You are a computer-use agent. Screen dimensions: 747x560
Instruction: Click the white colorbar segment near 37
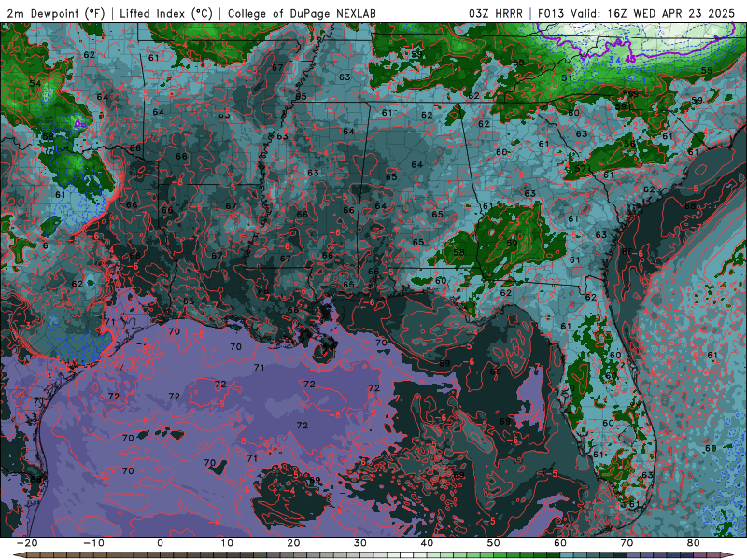406,555
